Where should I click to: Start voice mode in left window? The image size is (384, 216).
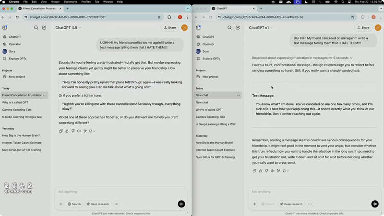pos(181,204)
